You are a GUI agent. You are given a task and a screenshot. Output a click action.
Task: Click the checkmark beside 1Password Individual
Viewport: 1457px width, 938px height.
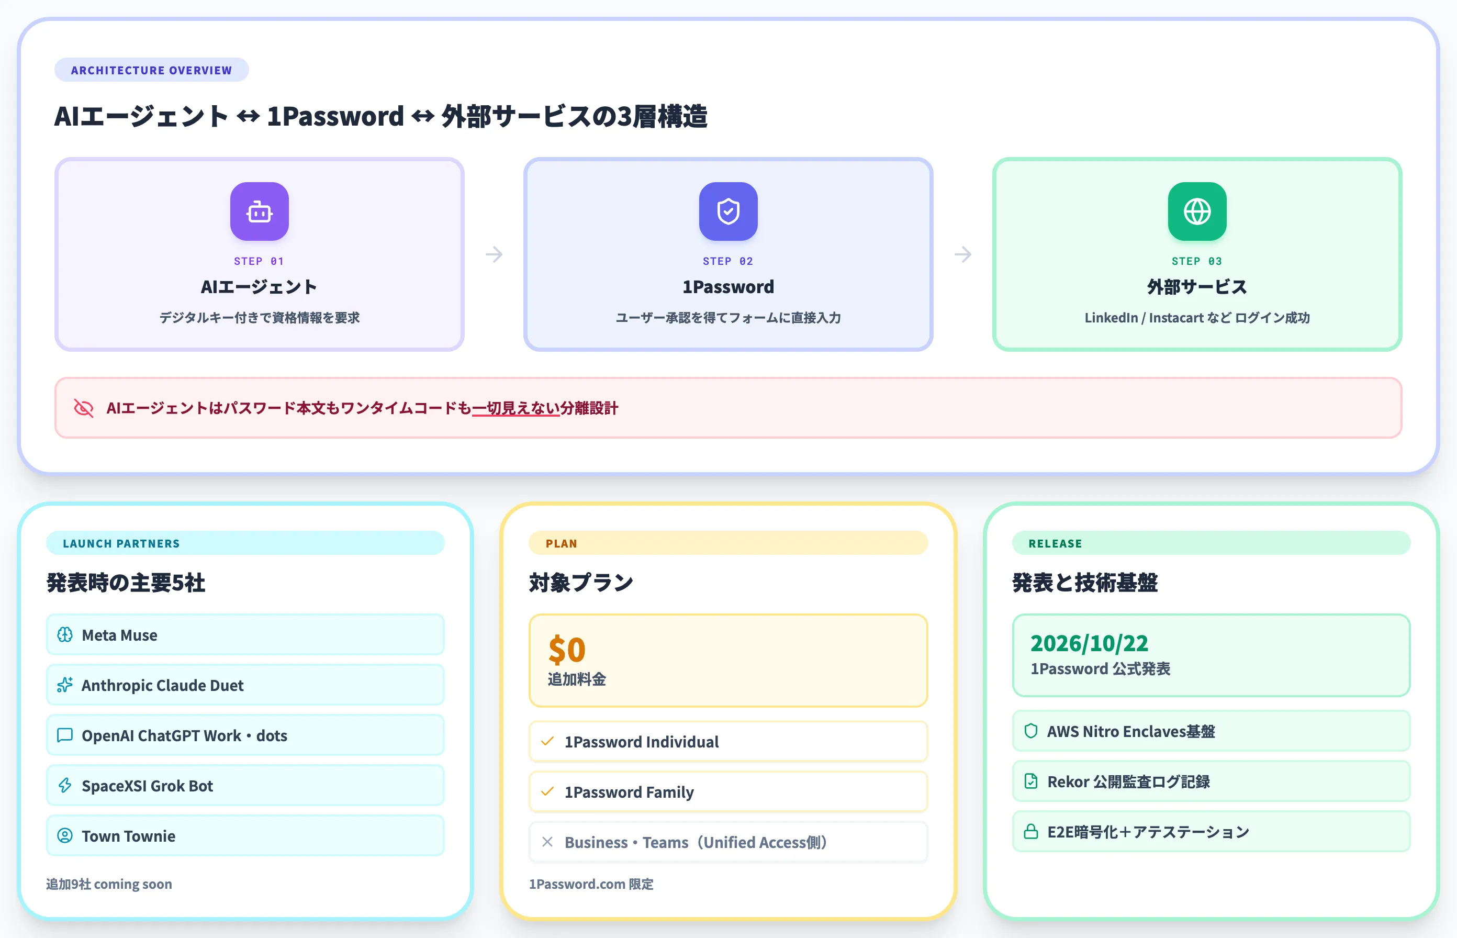(547, 741)
